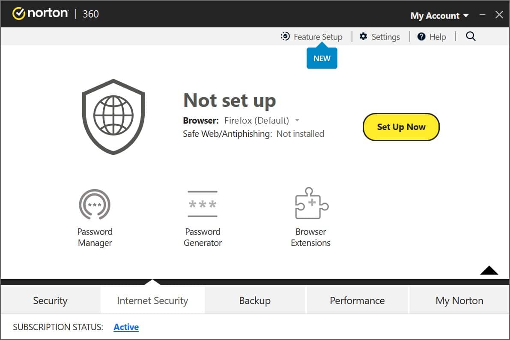This screenshot has width=510, height=340.
Task: Click the search magnifier icon
Action: (471, 36)
